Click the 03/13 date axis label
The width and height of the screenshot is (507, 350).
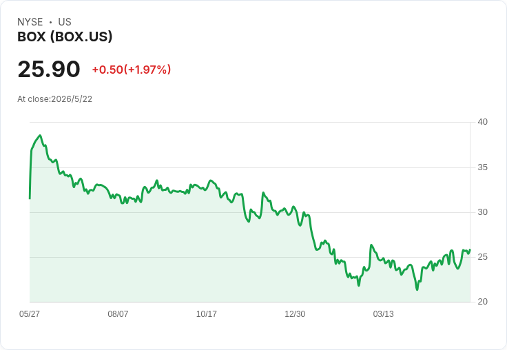pos(384,313)
